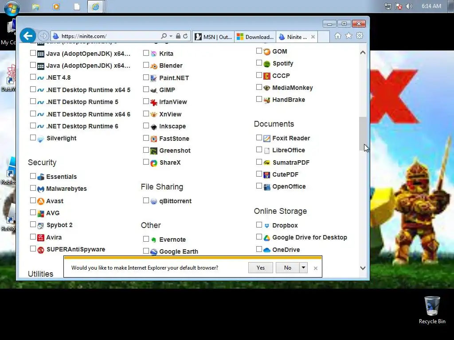Switch to the MSN Outlook tab
Image resolution: width=454 pixels, height=340 pixels.
pyautogui.click(x=213, y=37)
